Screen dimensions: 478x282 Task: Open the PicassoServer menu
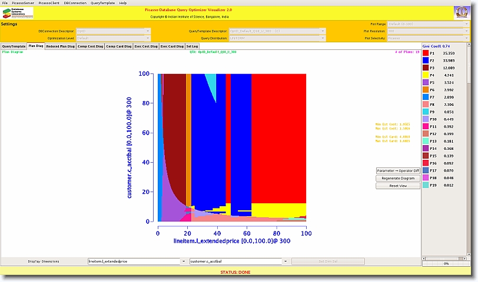(22, 3)
